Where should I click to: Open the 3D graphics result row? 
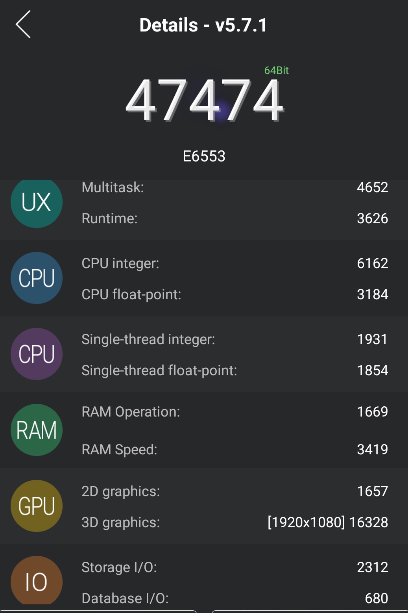pyautogui.click(x=235, y=522)
